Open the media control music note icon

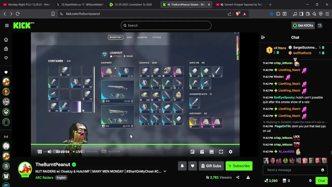pos(295,14)
